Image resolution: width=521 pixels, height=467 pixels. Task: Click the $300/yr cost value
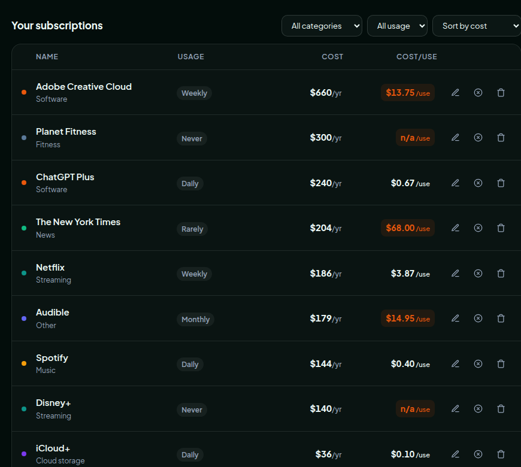pos(326,138)
